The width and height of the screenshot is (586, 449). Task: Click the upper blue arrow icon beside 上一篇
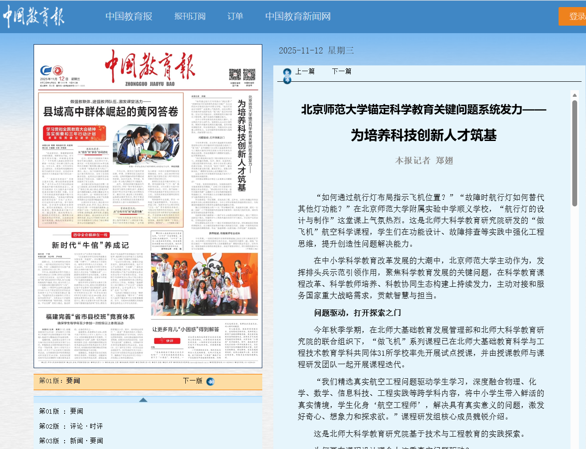tap(287, 72)
